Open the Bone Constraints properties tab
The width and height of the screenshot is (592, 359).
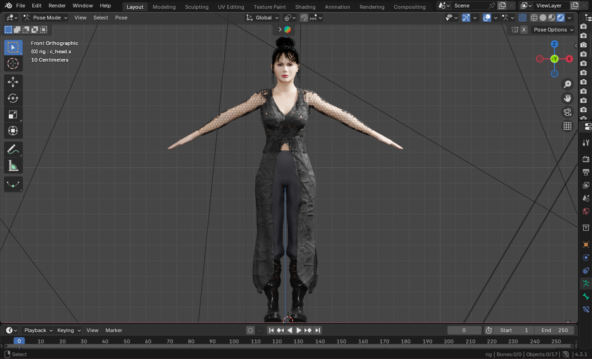pyautogui.click(x=586, y=310)
